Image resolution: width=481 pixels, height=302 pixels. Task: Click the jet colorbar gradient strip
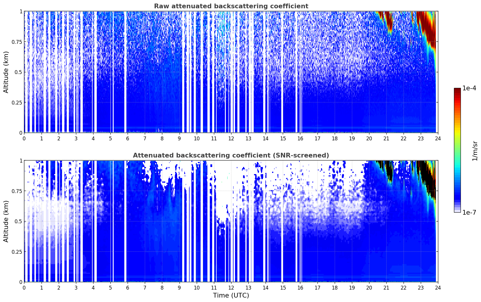point(457,150)
